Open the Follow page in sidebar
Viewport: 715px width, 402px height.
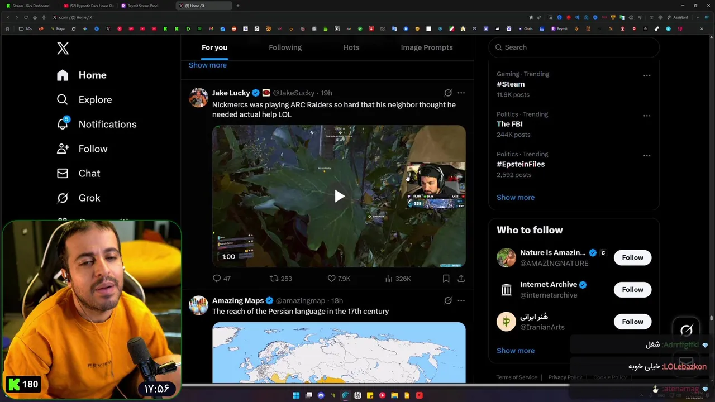[82, 149]
